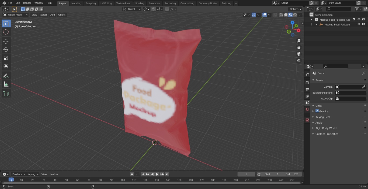Click the eyedropper next to Camera field
This screenshot has width=368, height=189.
(x=363, y=87)
